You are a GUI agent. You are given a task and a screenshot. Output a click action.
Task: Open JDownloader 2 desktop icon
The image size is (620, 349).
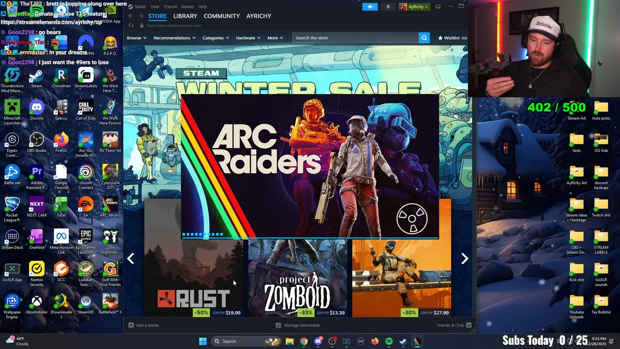coord(61,306)
